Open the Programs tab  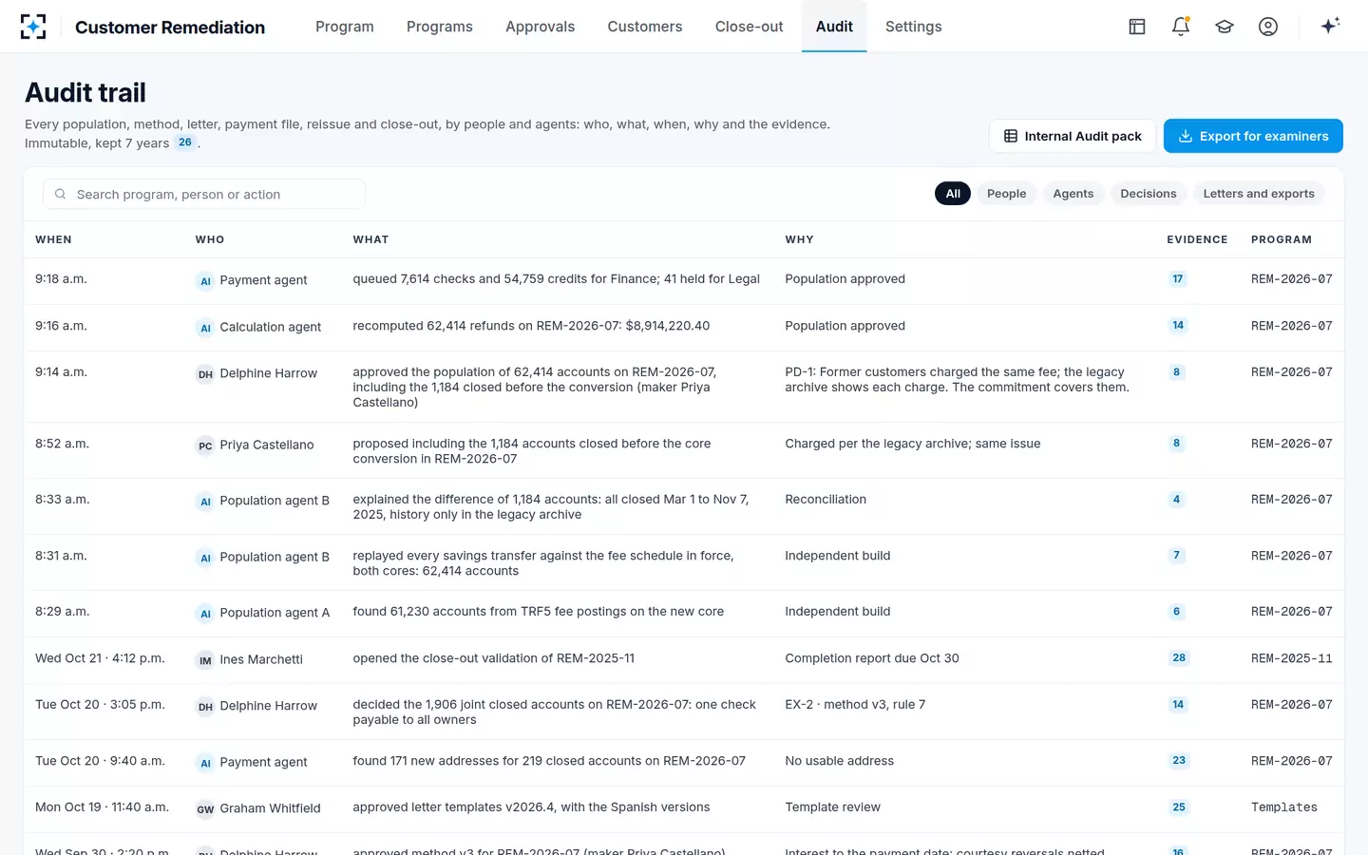pyautogui.click(x=440, y=27)
